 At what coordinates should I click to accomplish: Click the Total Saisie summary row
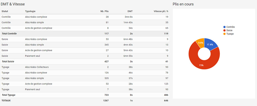tap(85, 61)
